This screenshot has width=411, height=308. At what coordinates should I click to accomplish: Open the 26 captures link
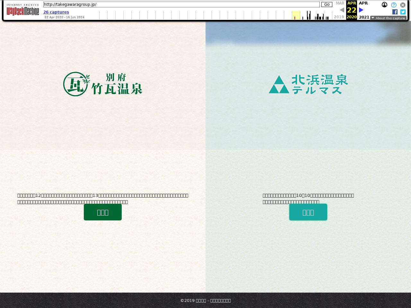tap(56, 12)
